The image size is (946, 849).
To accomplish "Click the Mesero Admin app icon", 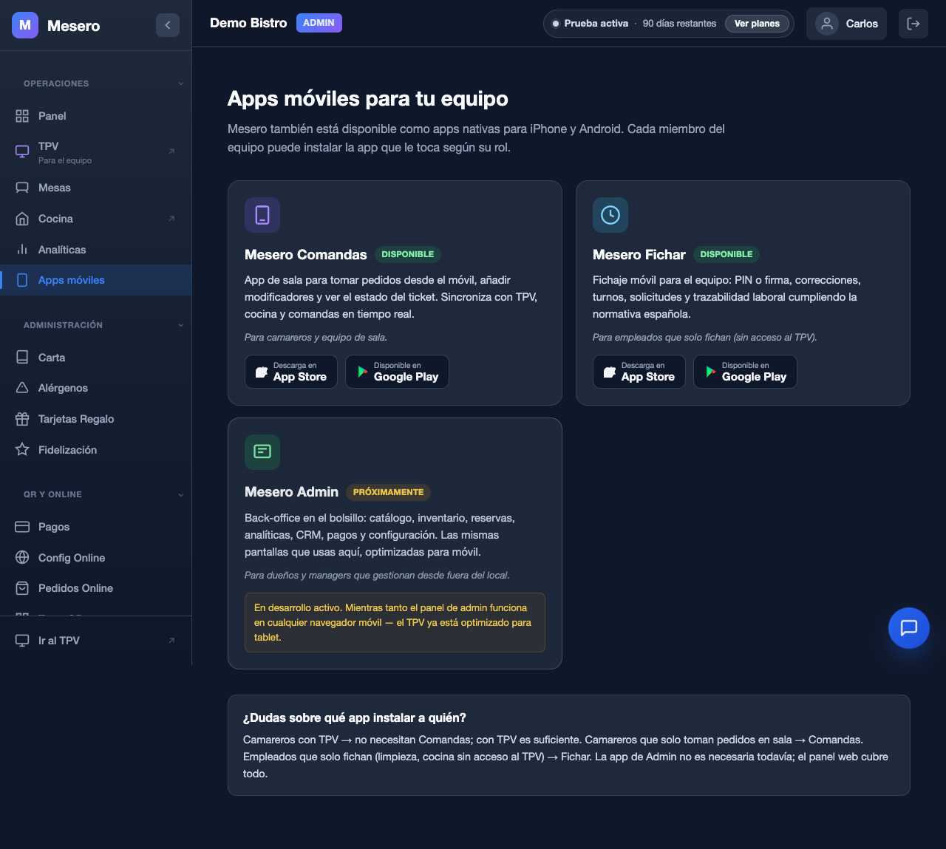I will tap(262, 452).
